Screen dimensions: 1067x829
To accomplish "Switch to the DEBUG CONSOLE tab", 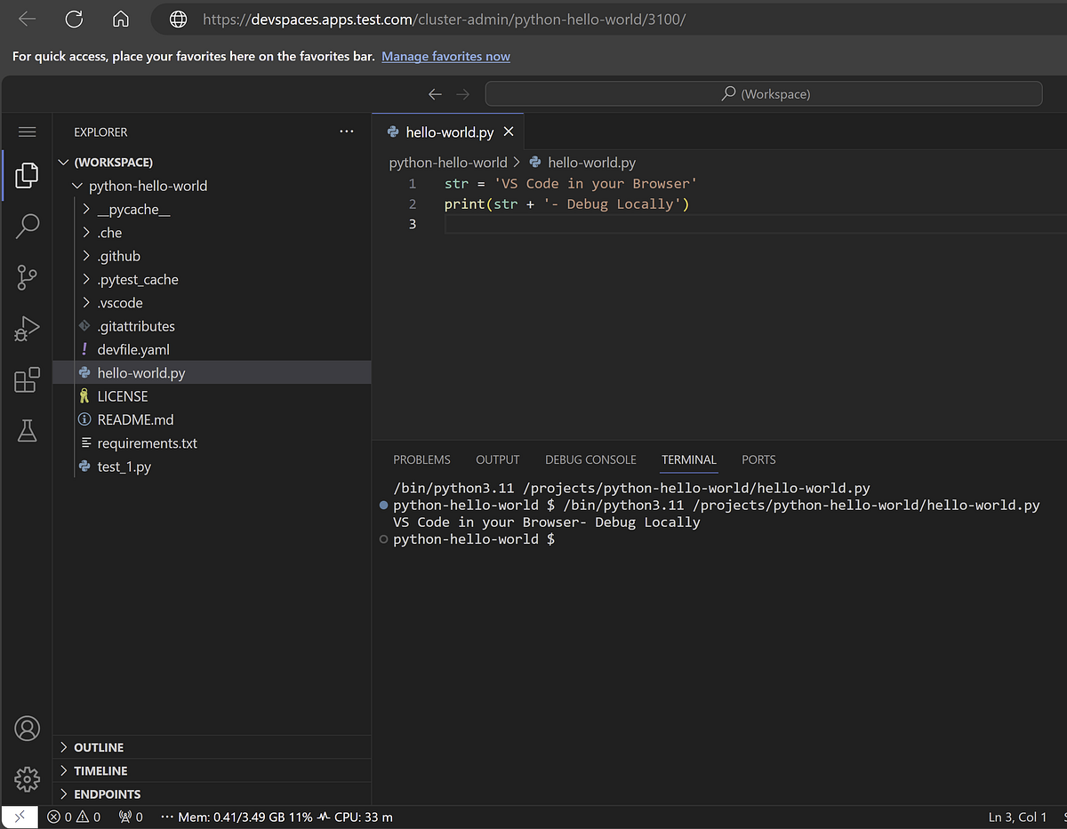I will click(590, 459).
